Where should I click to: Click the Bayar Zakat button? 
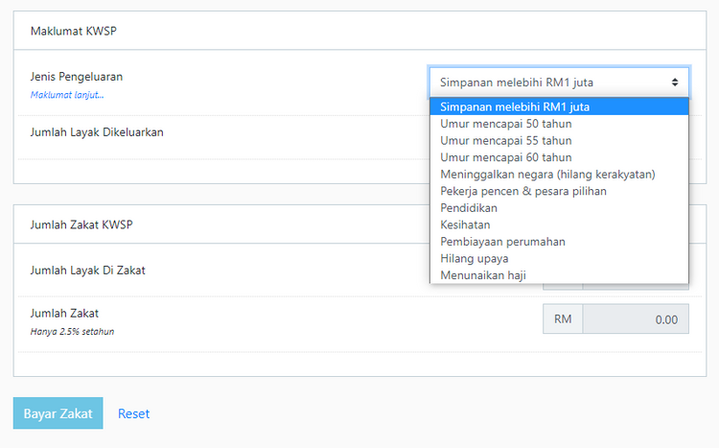[58, 413]
